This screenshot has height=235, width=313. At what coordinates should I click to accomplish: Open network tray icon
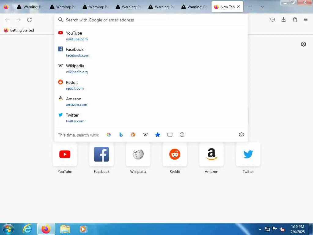pyautogui.click(x=267, y=229)
